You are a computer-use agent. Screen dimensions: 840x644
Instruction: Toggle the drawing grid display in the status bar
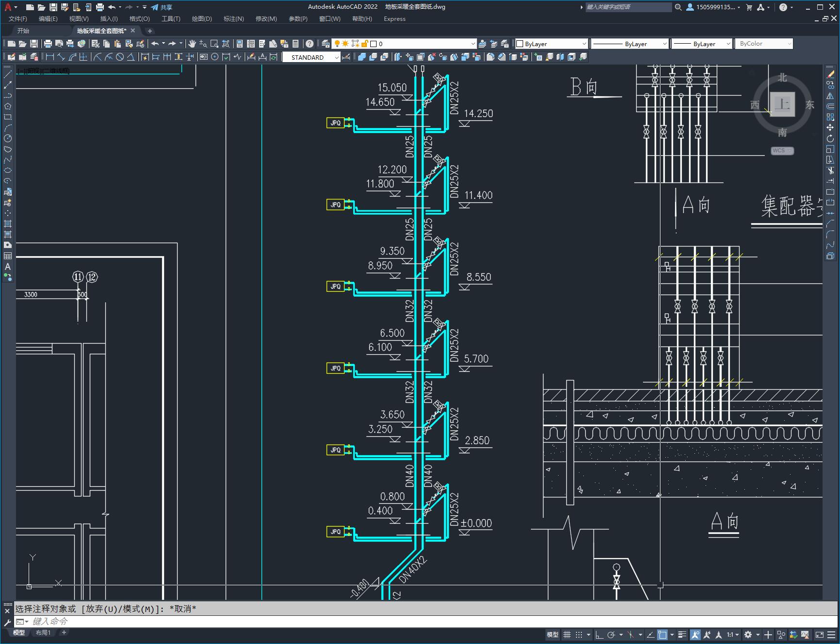pos(567,635)
